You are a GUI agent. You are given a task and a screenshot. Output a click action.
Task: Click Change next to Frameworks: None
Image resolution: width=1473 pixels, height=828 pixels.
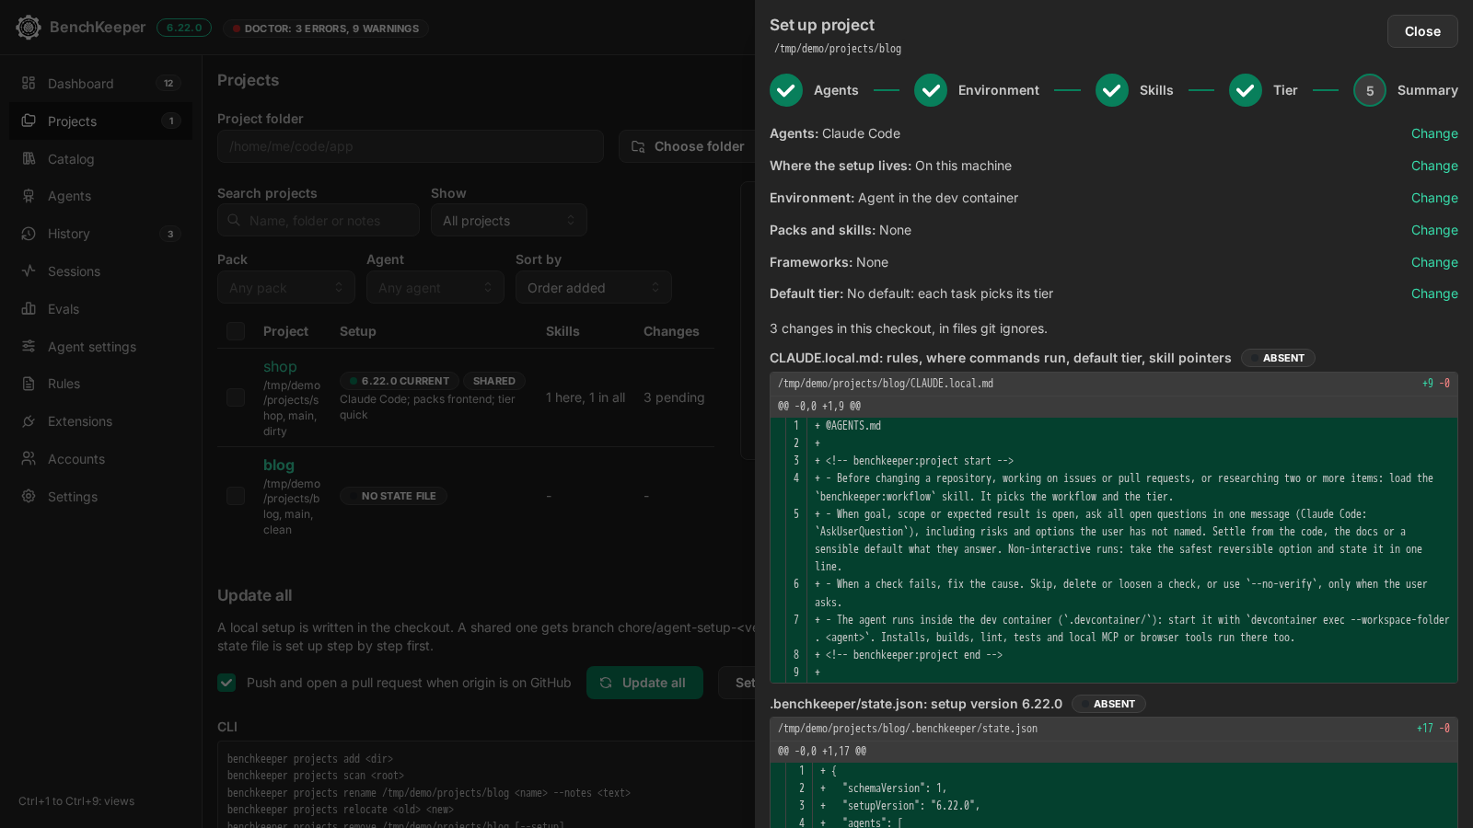pyautogui.click(x=1434, y=262)
